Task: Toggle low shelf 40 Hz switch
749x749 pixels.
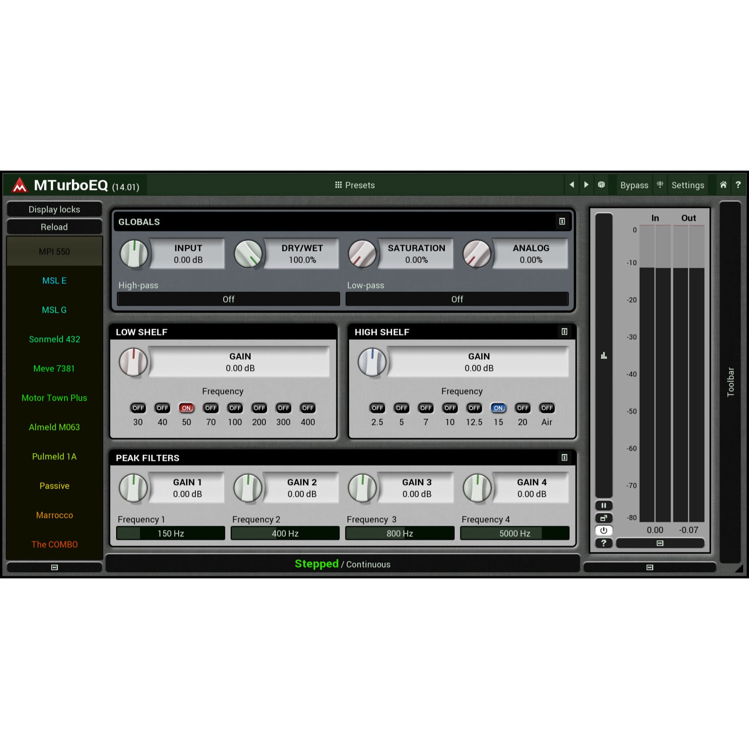Action: coord(163,408)
